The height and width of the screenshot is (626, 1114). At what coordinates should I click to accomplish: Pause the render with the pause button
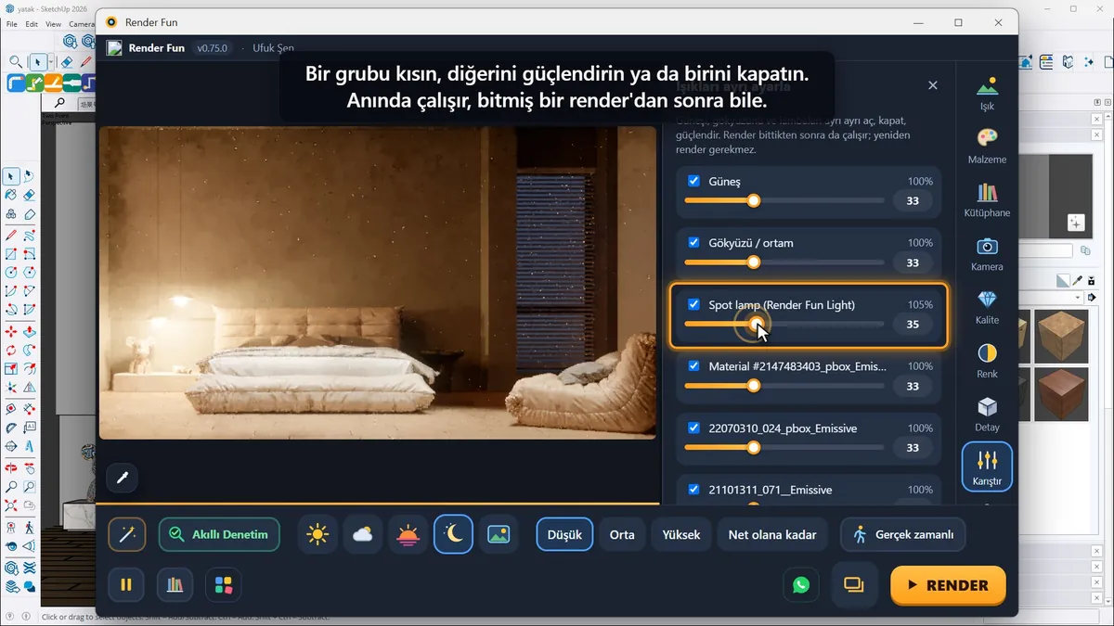[x=126, y=584]
